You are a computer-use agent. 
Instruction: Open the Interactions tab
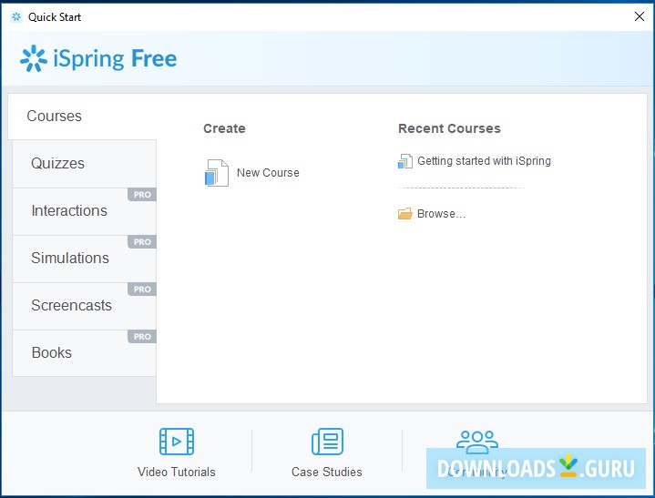pos(85,211)
